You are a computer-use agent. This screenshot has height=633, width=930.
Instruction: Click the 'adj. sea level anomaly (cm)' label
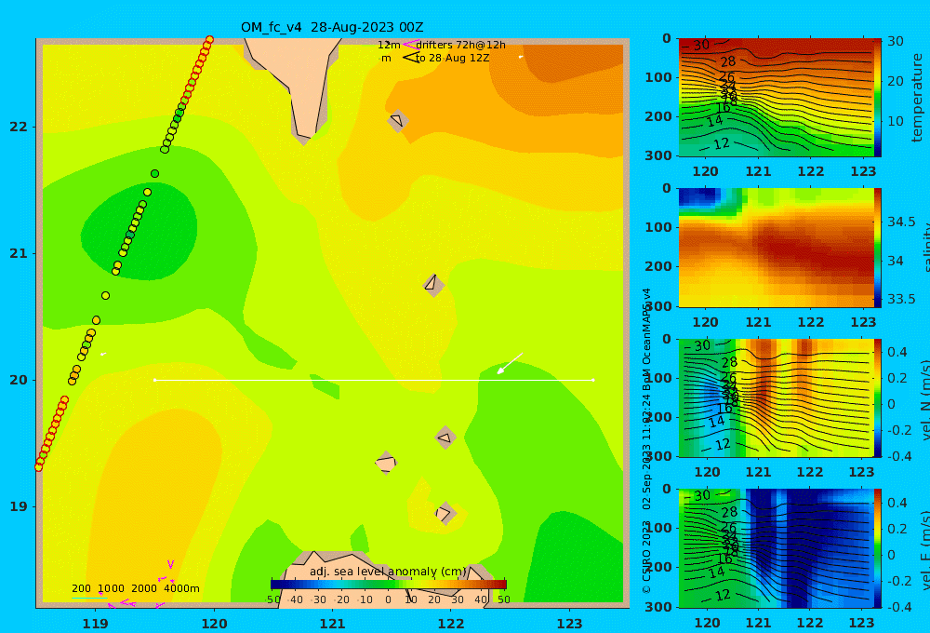coord(388,572)
